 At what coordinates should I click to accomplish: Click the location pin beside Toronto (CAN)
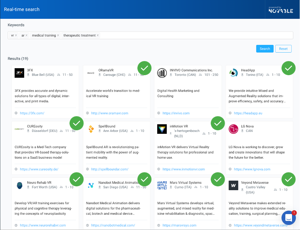pos(171,75)
